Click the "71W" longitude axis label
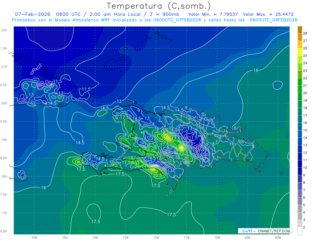 coord(186,237)
